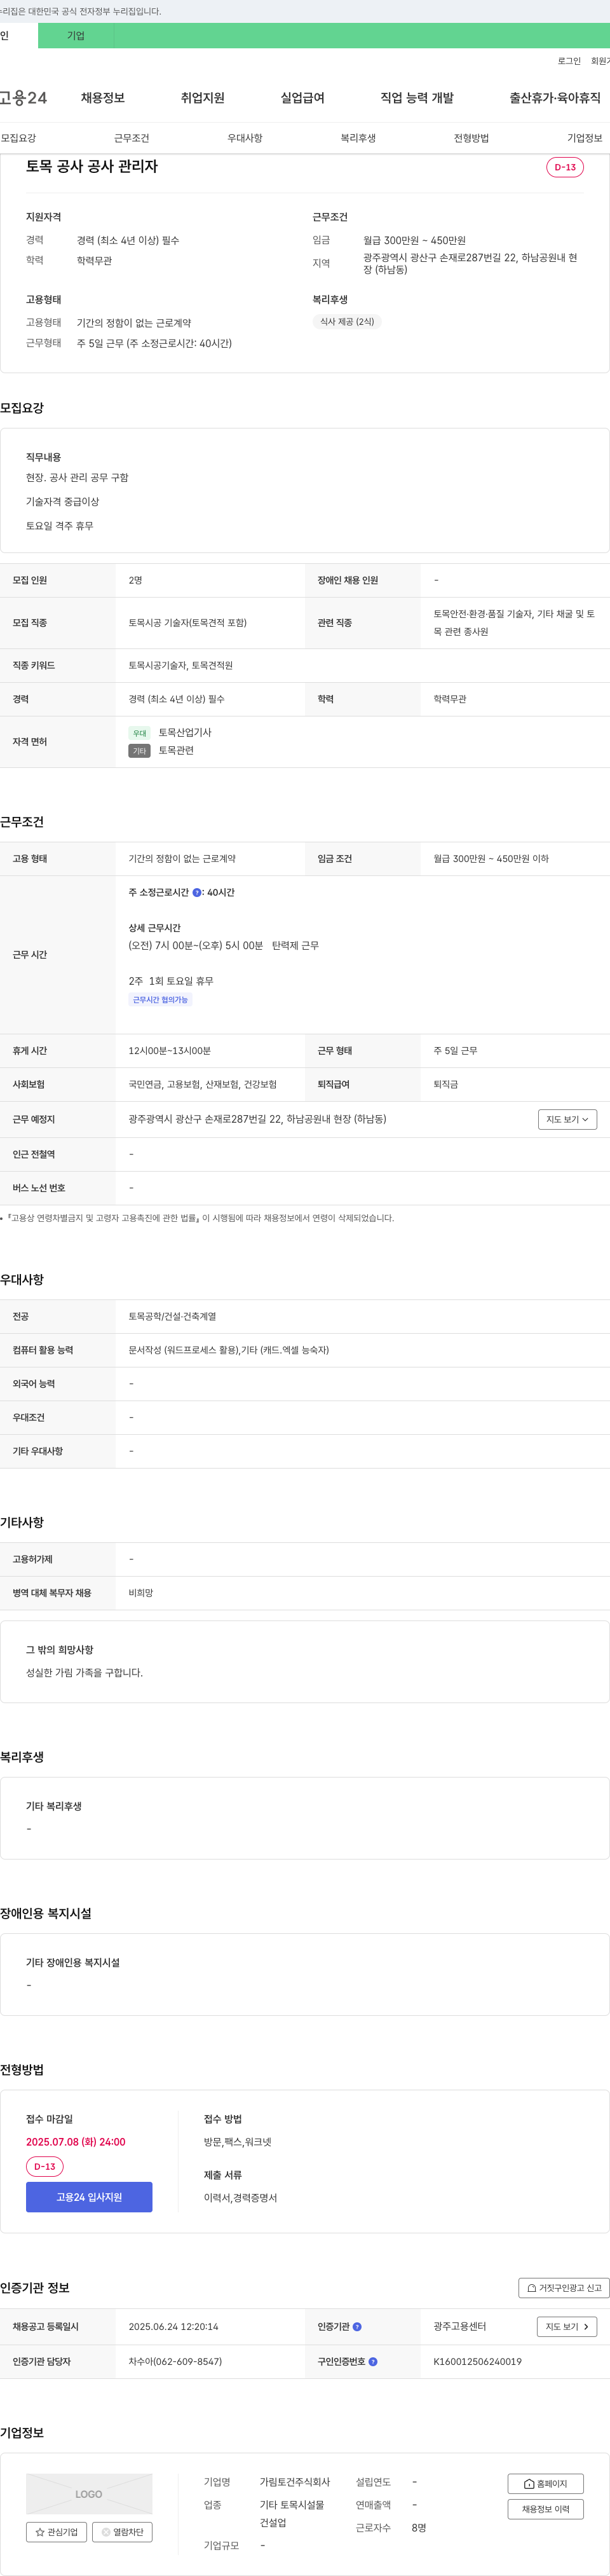Click the company LOGO placeholder image
This screenshot has height=2576, width=610.
tap(89, 2494)
